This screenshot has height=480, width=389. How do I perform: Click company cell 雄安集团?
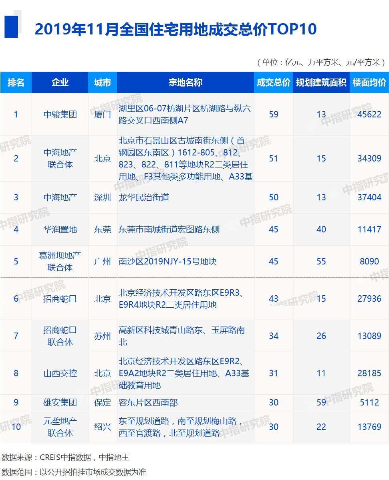click(x=60, y=402)
